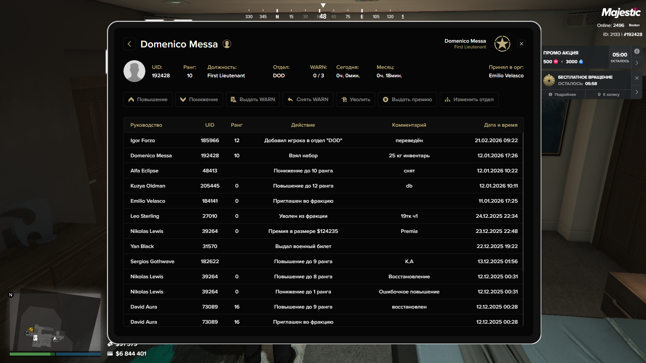Expand the promo banner chevron arrow
Image resolution: width=646 pixels, height=363 pixels.
tap(637, 63)
